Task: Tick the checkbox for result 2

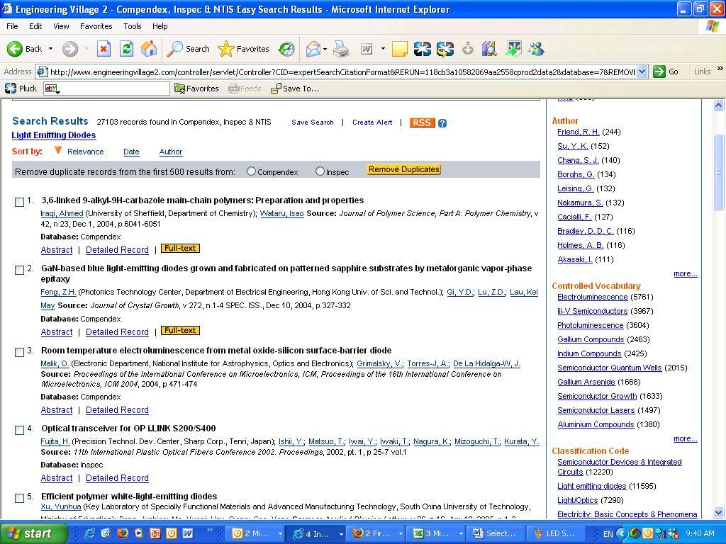Action: [19, 270]
